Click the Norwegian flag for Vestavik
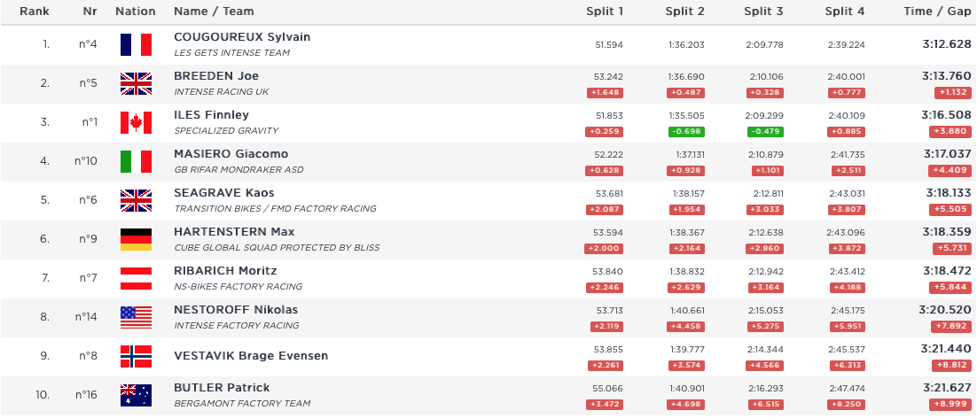The width and height of the screenshot is (977, 418). pos(136,356)
